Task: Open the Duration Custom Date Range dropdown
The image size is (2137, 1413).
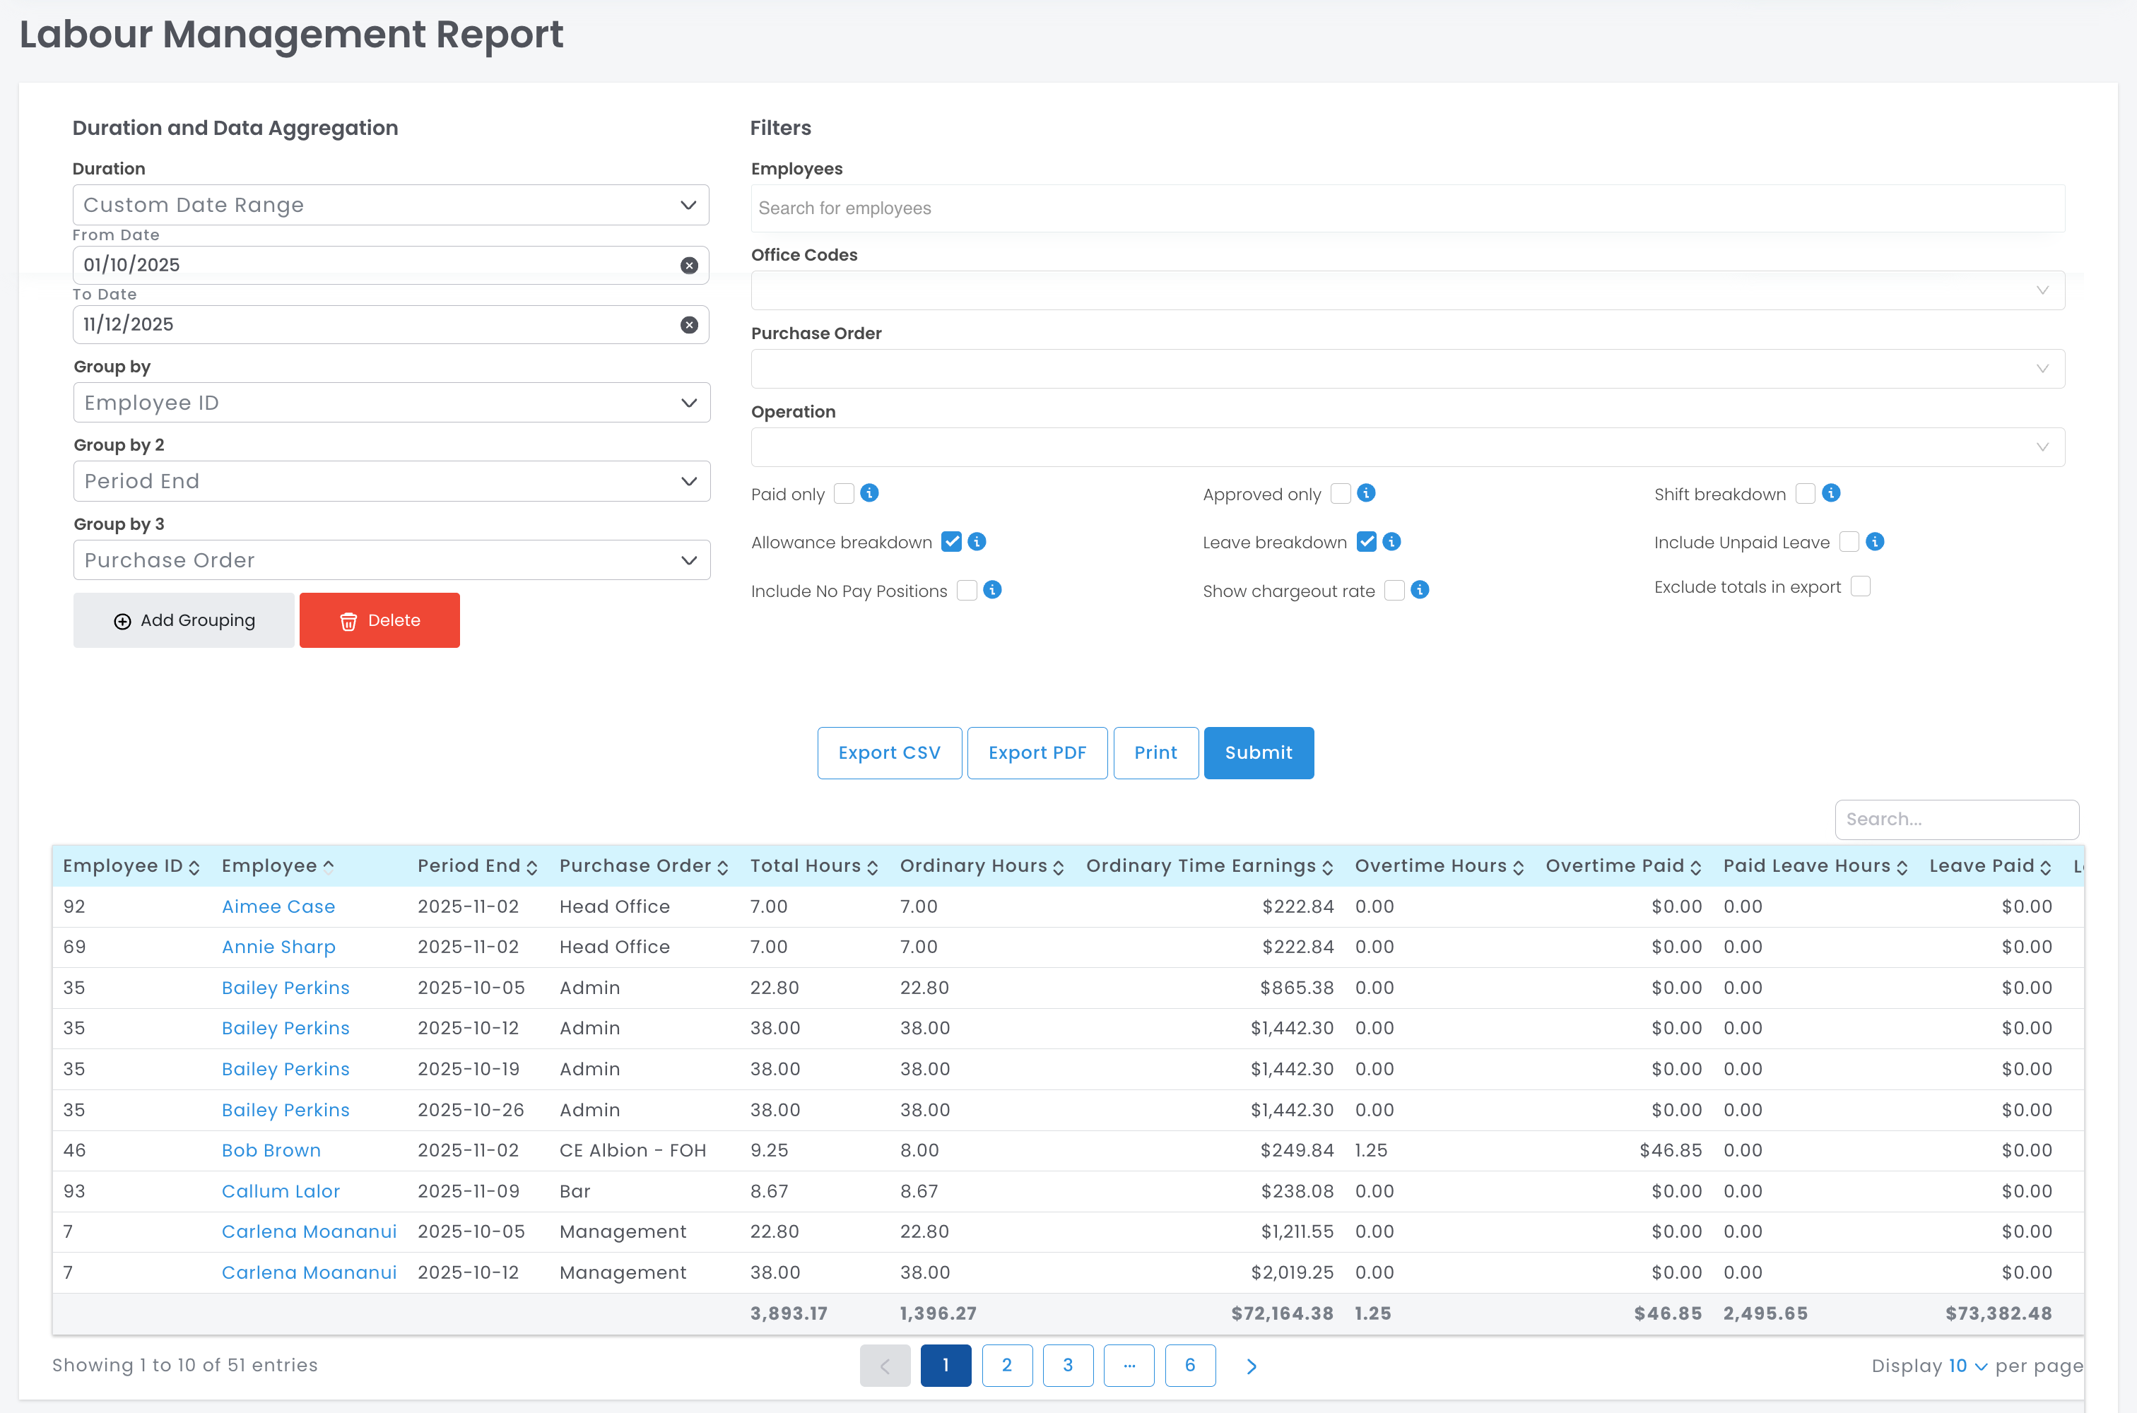Action: [390, 206]
